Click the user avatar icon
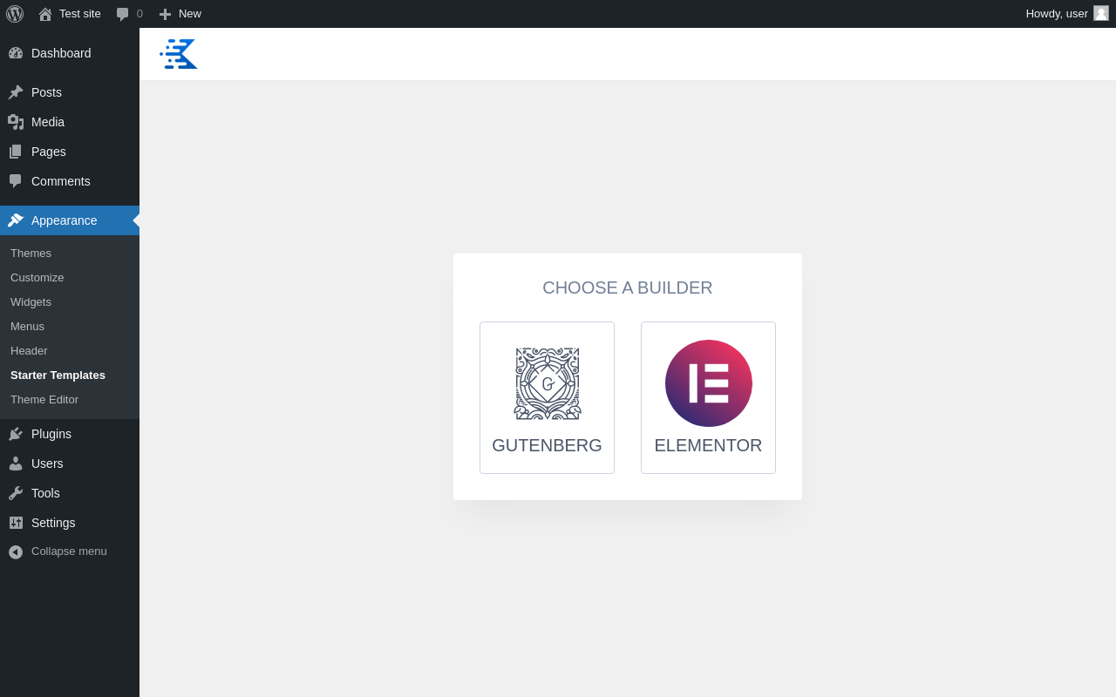This screenshot has height=697, width=1116. click(x=1101, y=13)
